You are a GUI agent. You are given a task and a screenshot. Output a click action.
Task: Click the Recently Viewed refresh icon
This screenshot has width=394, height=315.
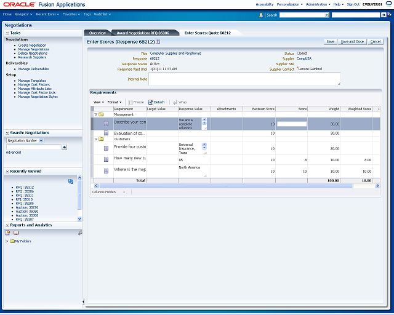pos(71,181)
